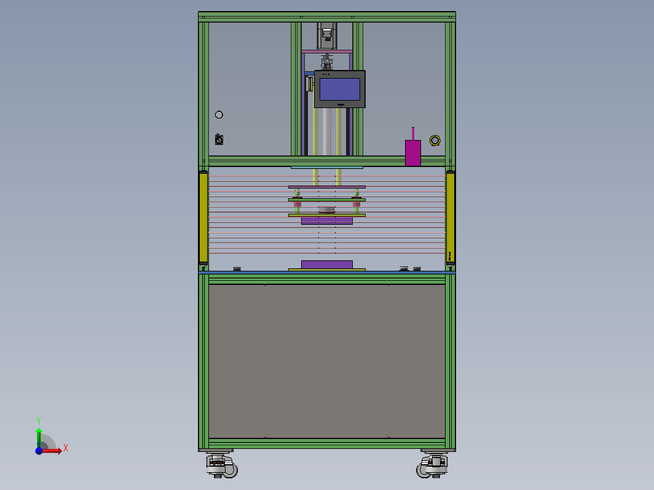
Task: Select the small black knob left on tabletop
Action: click(x=237, y=269)
